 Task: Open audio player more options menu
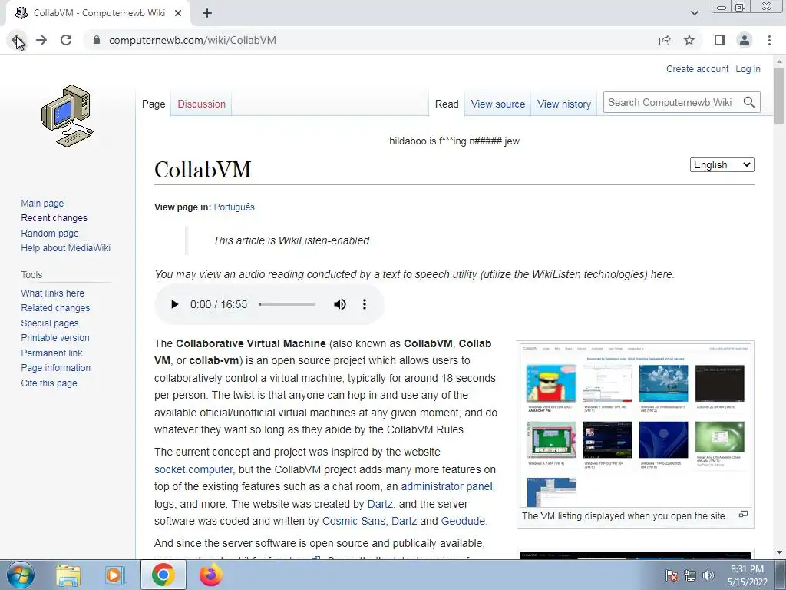(x=365, y=304)
